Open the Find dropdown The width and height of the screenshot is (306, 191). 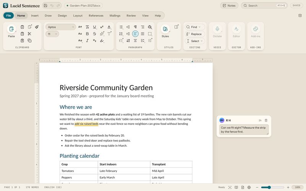coord(195,27)
